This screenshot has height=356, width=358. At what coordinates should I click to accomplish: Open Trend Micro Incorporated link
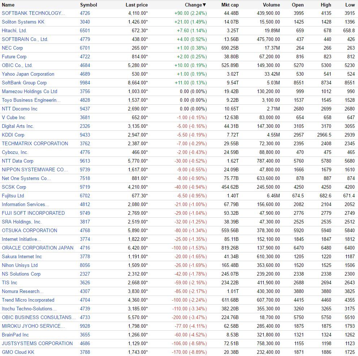[x=28, y=300]
